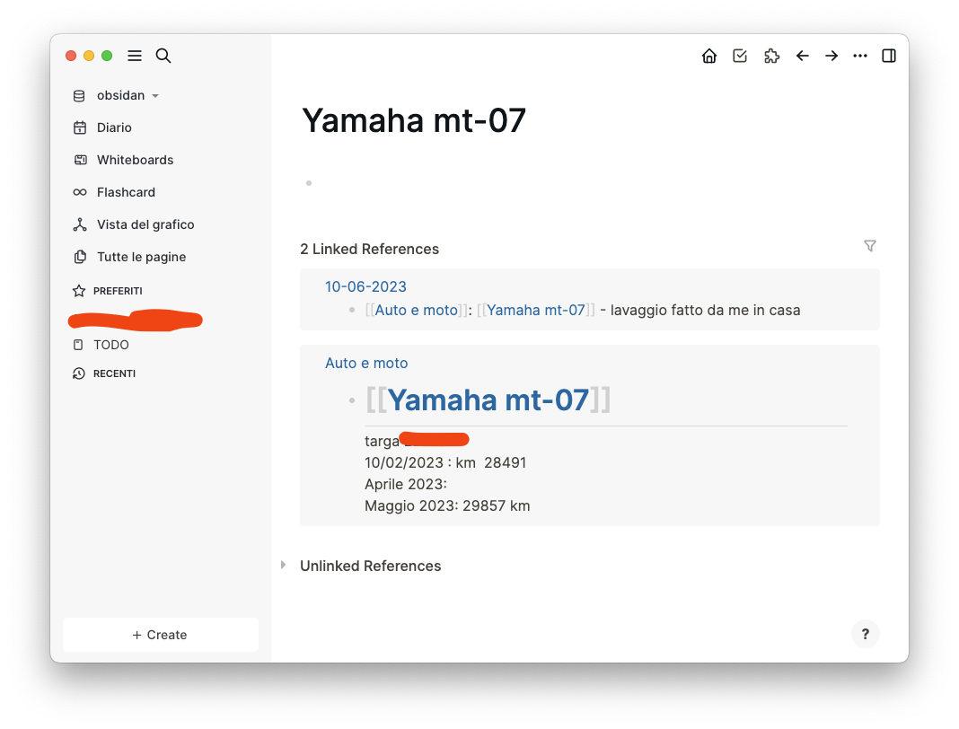Click the line '10/02/2023 : km 28491'

click(445, 462)
